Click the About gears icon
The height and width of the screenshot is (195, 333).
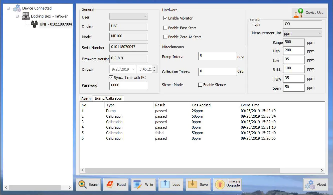point(310,184)
